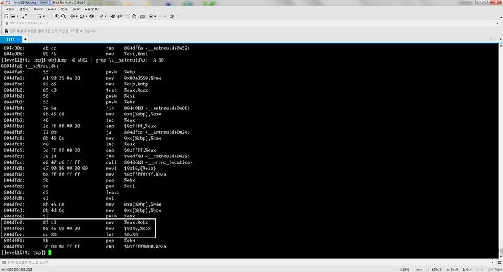Image resolution: width=503 pixels, height=272 pixels.
Task: Click the 'cmp $0xfffff000,%eax' line
Action: 85,246
